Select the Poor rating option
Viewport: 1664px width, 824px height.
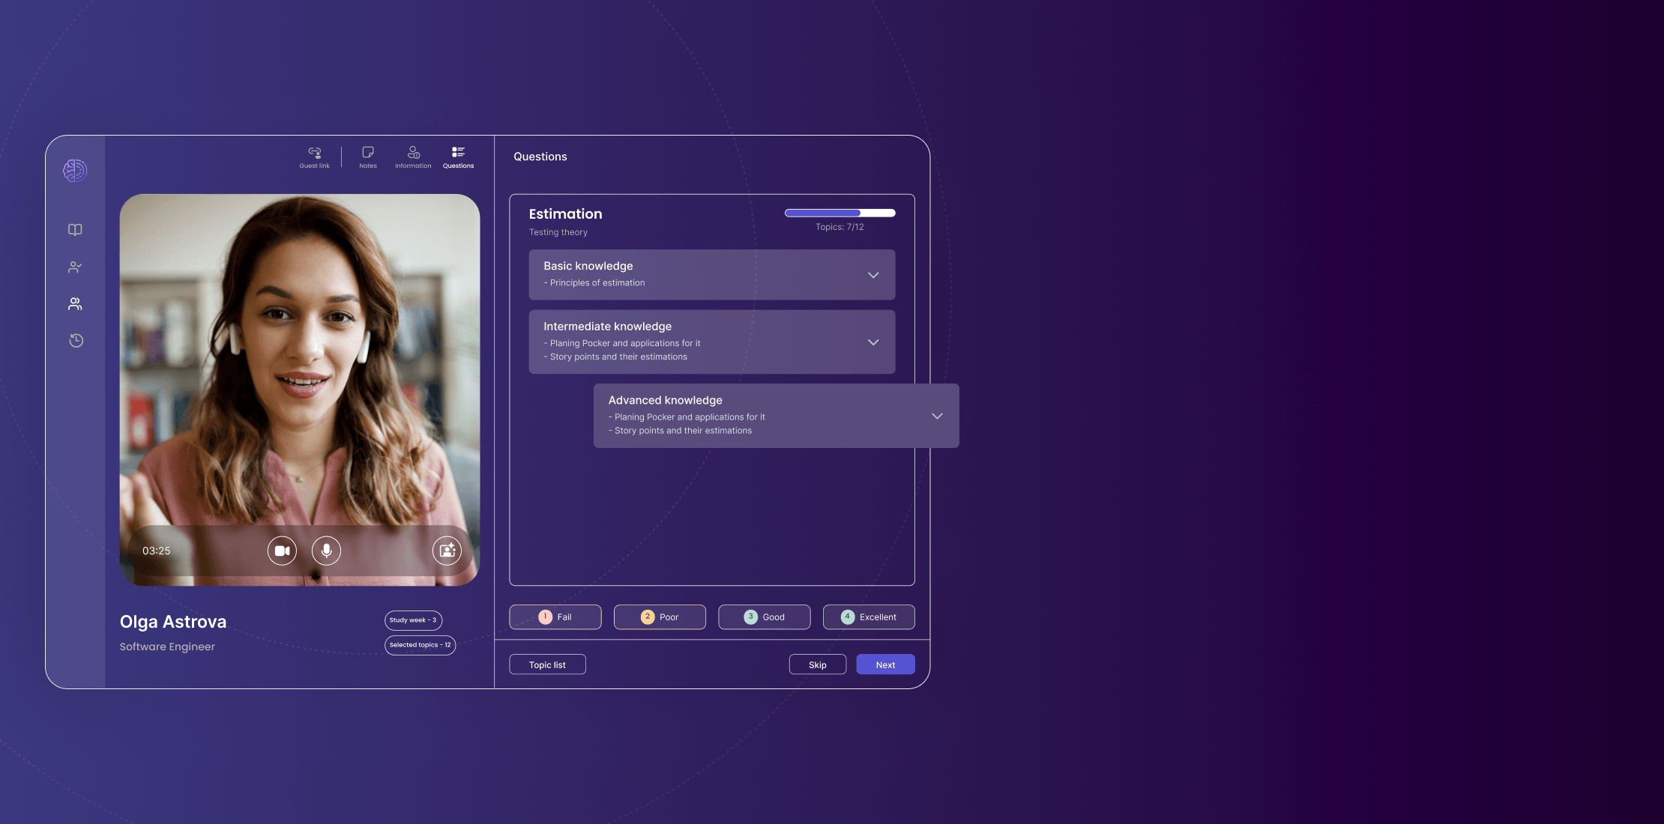[659, 617]
